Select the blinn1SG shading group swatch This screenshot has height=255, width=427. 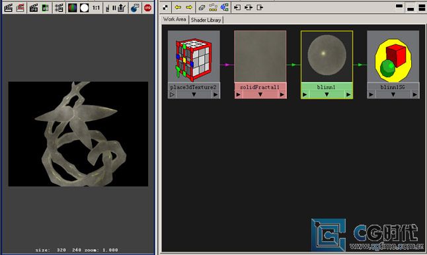click(393, 56)
